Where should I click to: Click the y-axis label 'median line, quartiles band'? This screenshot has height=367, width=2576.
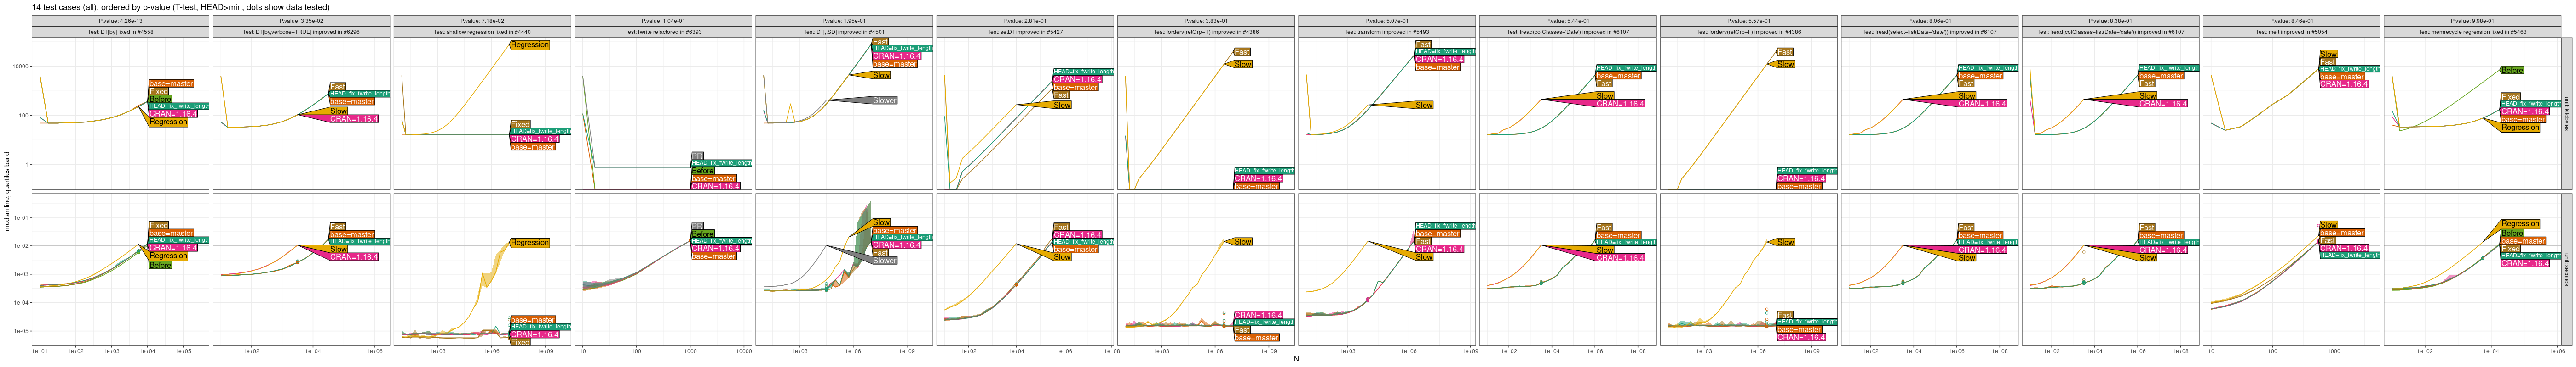pyautogui.click(x=7, y=191)
